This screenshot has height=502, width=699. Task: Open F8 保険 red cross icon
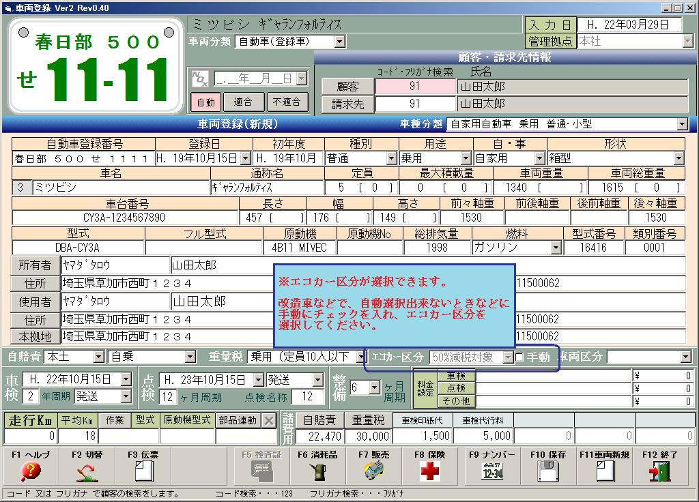tap(429, 471)
